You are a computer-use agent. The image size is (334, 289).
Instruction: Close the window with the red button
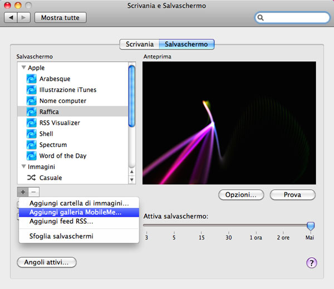coord(7,6)
